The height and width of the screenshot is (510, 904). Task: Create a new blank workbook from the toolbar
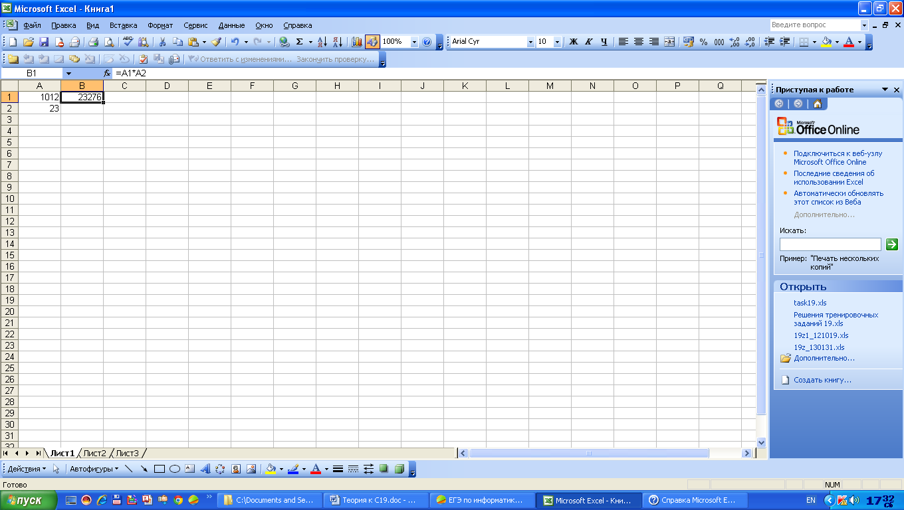(13, 42)
